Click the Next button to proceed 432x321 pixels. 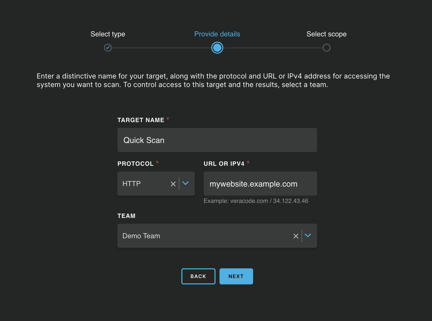236,276
